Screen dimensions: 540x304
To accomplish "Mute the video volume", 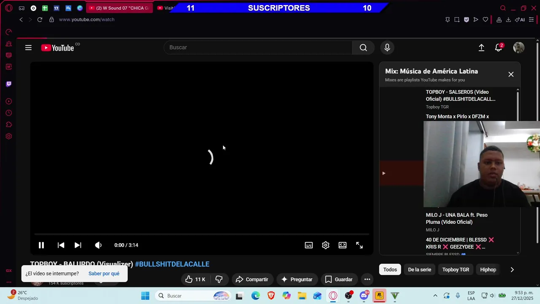I will (98, 245).
